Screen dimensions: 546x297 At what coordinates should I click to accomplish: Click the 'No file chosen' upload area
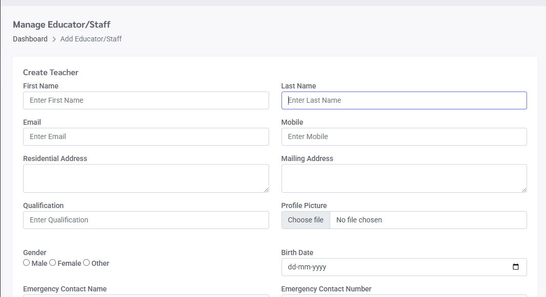pos(359,220)
